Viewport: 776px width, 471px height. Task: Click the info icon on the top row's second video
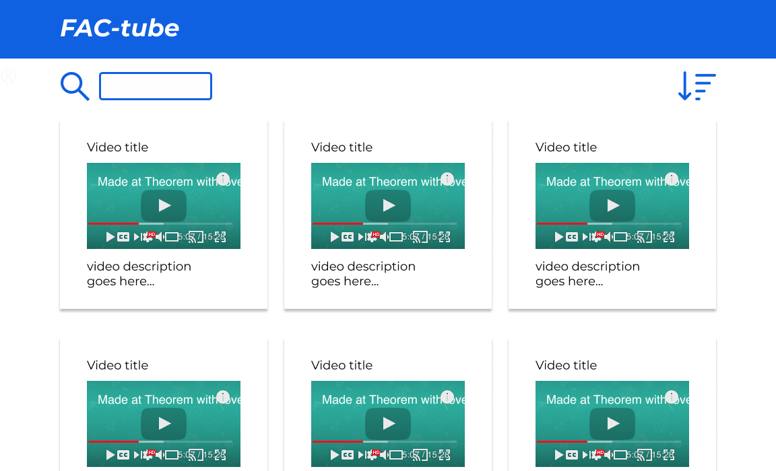(447, 179)
